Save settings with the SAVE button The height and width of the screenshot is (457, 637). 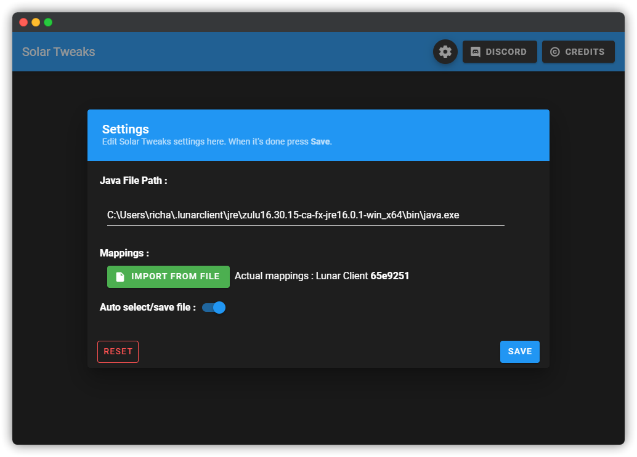(x=519, y=352)
